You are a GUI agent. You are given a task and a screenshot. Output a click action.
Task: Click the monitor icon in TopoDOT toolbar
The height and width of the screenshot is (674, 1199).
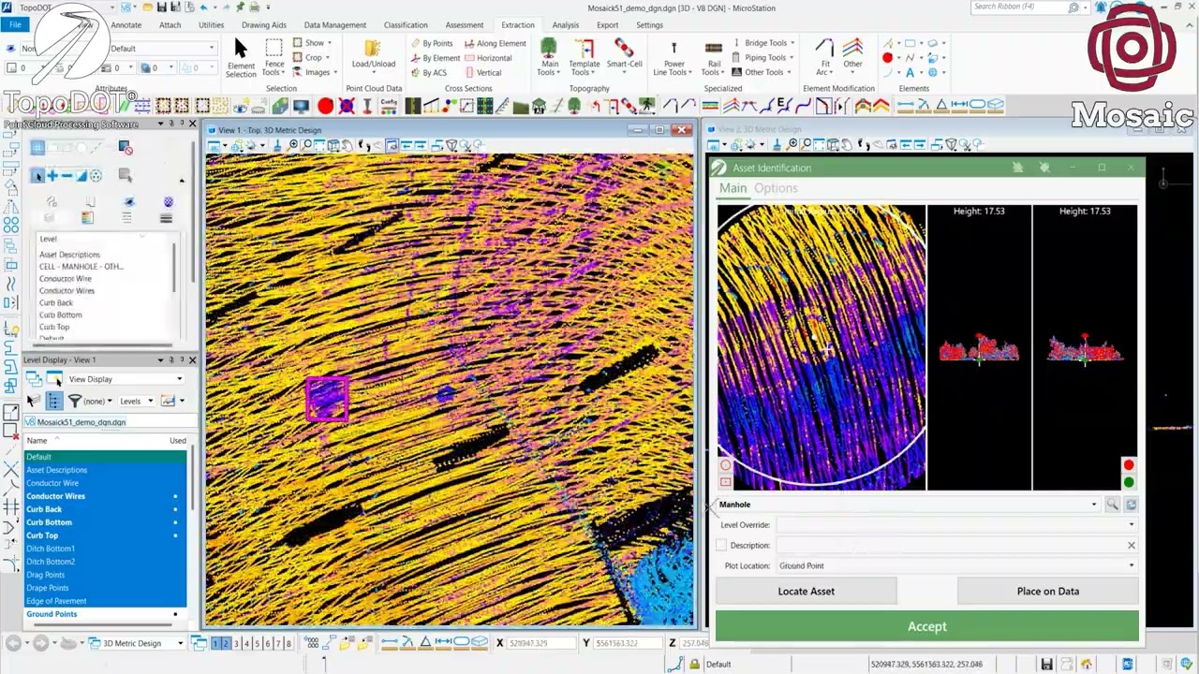(x=301, y=106)
